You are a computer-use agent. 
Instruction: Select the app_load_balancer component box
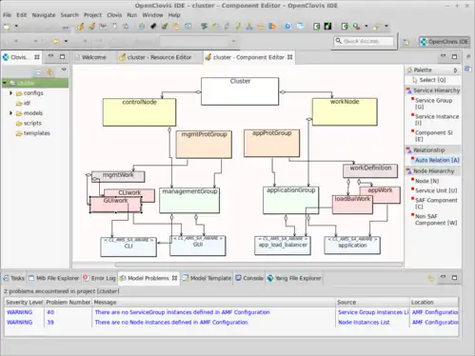point(283,246)
